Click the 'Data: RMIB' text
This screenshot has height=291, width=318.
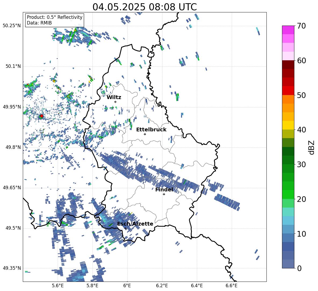39,23
